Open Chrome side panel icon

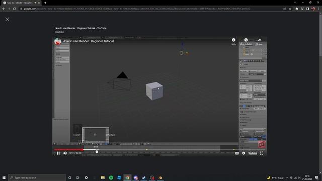coord(307,9)
